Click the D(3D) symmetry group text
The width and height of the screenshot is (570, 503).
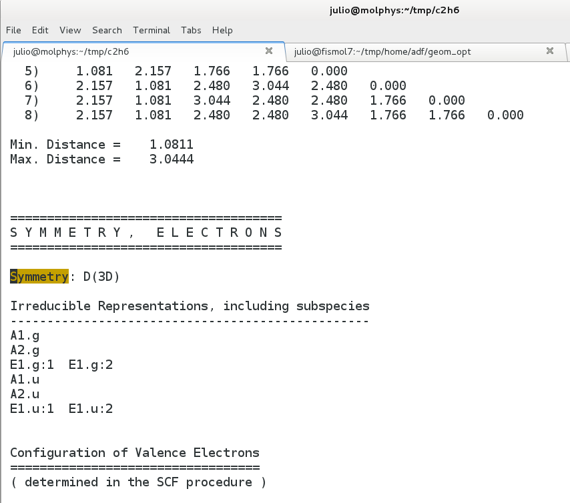[101, 277]
